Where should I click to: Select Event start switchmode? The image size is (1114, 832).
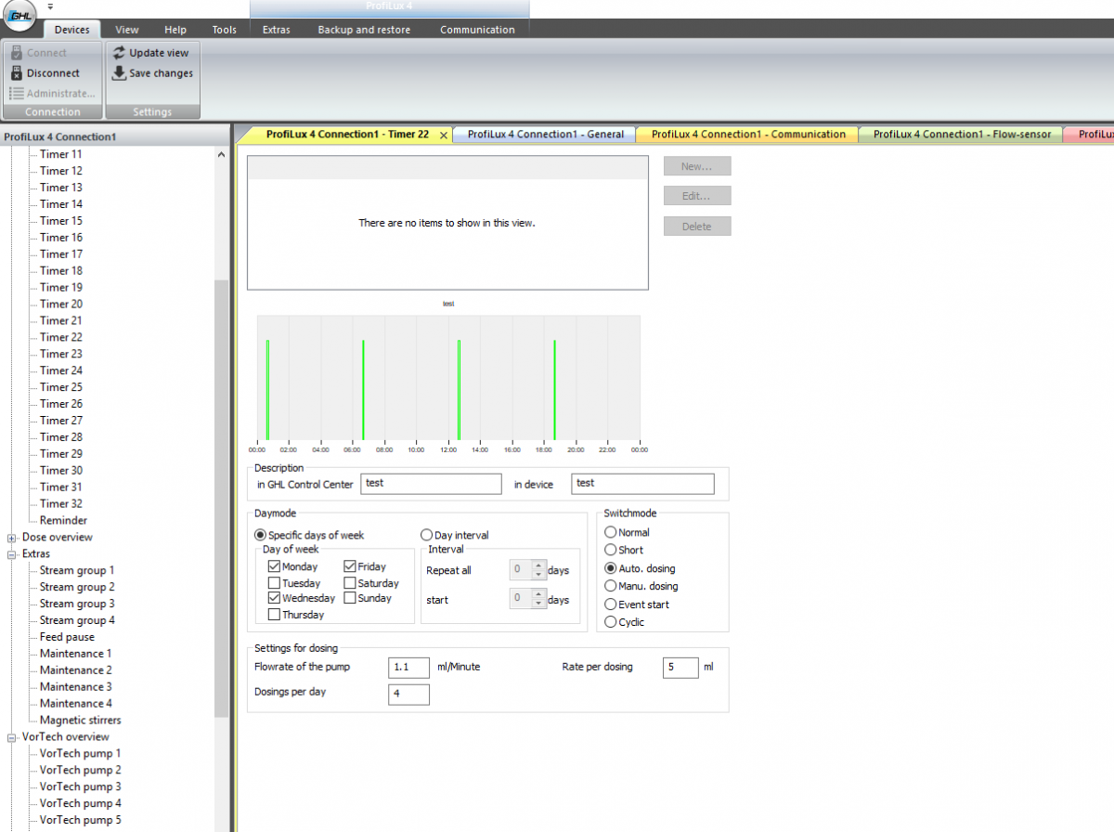(610, 604)
